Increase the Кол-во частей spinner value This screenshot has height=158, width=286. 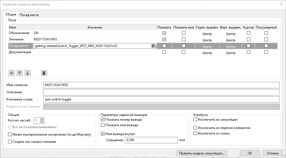point(42,119)
